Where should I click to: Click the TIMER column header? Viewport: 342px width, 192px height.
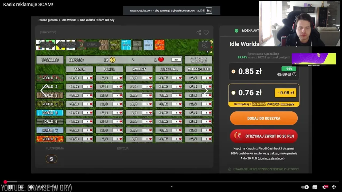80,69
